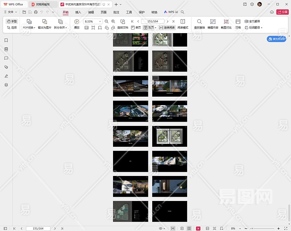The image size is (291, 231).
Task: Toggle Continuous Reading (连续阅读) mode
Action: point(167,28)
